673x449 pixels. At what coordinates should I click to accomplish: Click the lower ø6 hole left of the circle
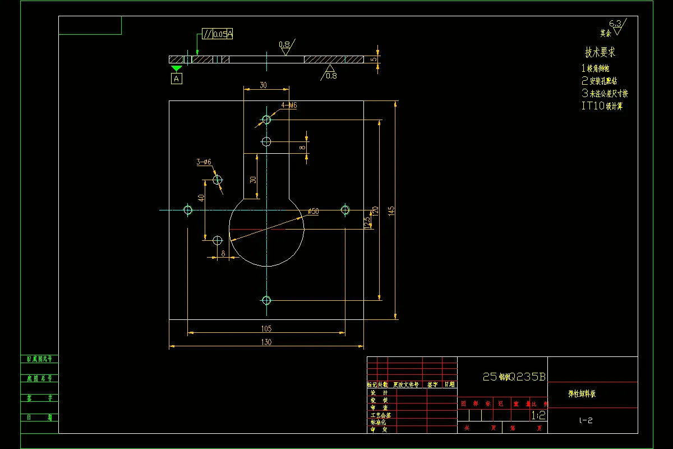(x=218, y=240)
